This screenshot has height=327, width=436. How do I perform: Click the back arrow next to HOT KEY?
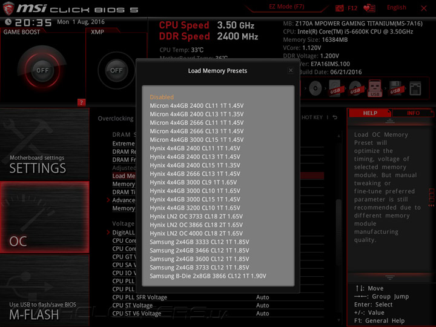coord(335,117)
